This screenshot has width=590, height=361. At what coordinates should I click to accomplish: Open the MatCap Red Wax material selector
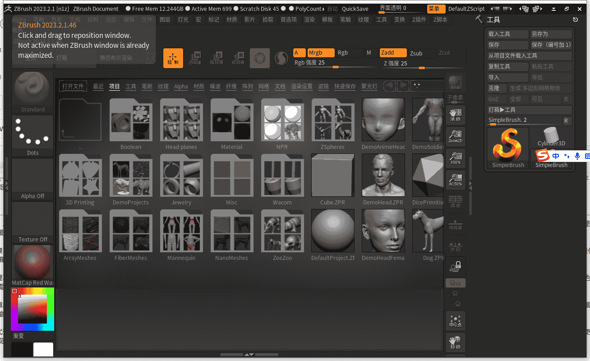[x=32, y=262]
